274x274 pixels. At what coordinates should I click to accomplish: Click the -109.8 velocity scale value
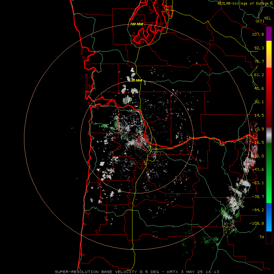(x=257, y=223)
